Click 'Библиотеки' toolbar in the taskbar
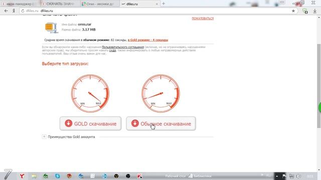 click(200, 176)
